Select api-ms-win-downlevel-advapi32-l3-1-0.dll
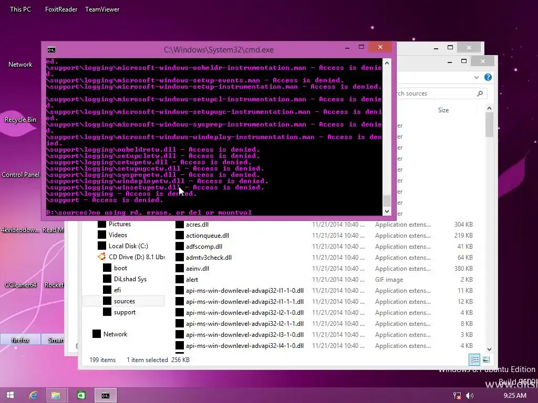 (245, 334)
